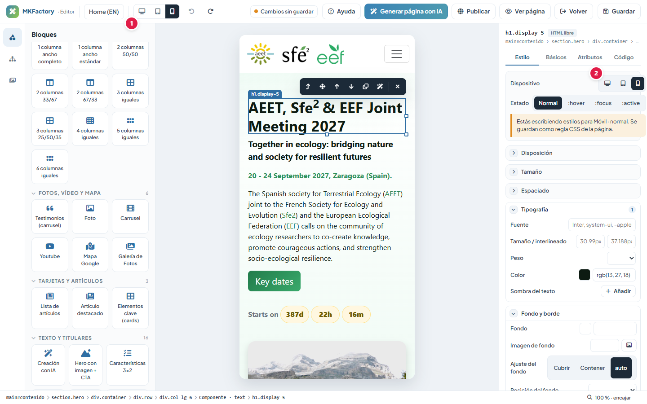
Task: Click the duplicate element icon in floating toolbar
Action: 366,87
